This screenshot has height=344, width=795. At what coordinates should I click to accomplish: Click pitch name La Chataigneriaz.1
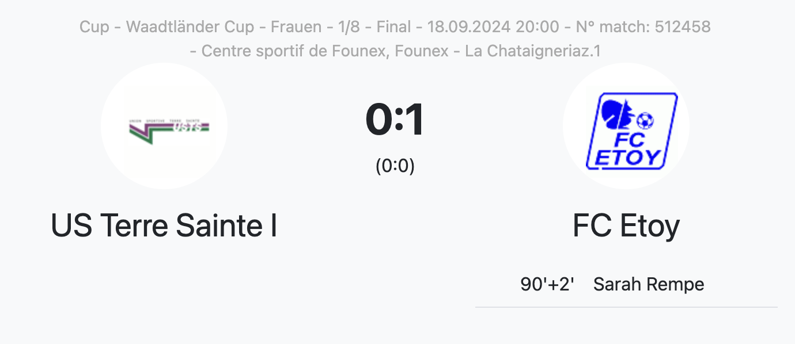[x=533, y=51]
